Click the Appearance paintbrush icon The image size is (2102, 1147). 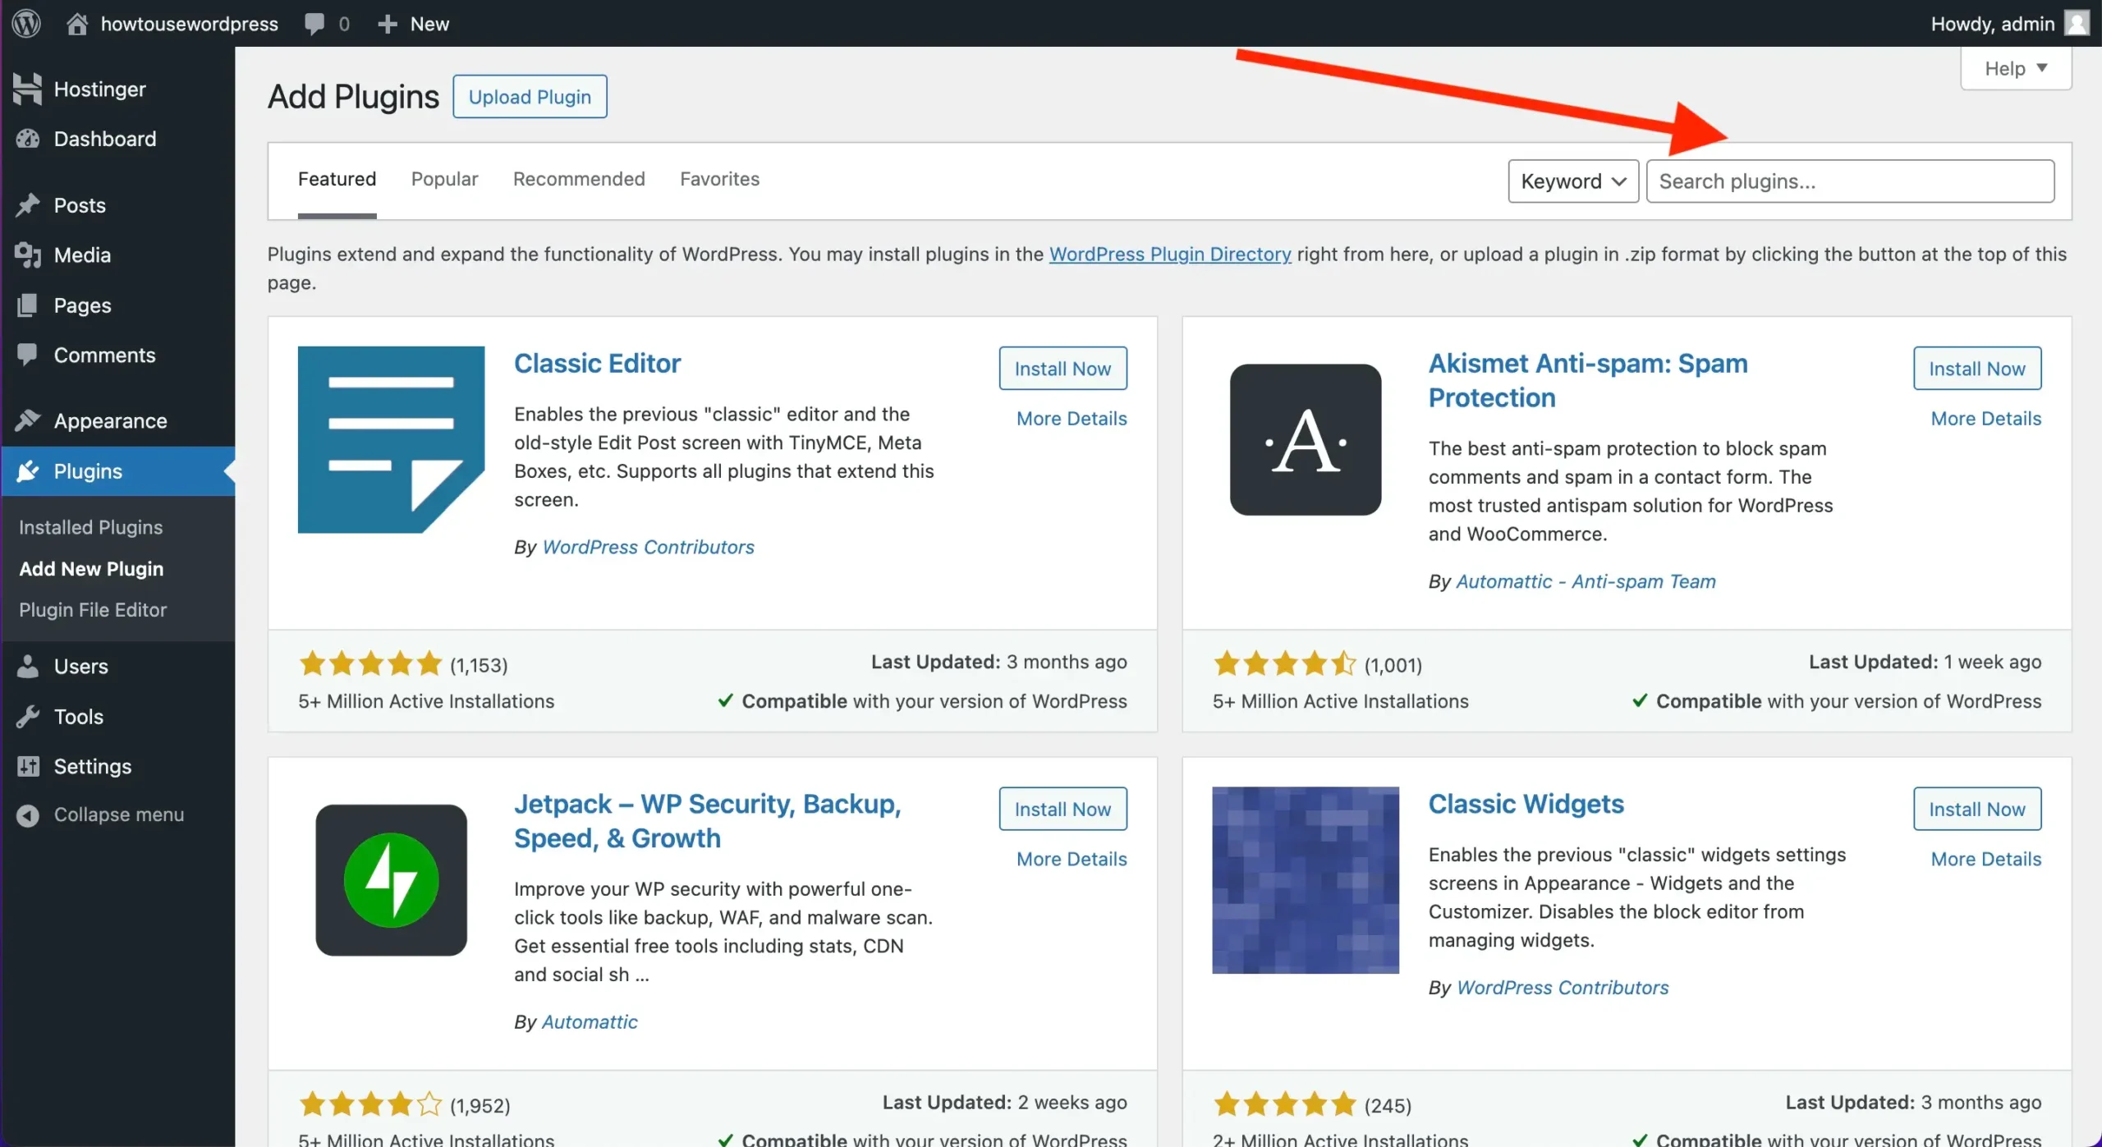pyautogui.click(x=27, y=420)
